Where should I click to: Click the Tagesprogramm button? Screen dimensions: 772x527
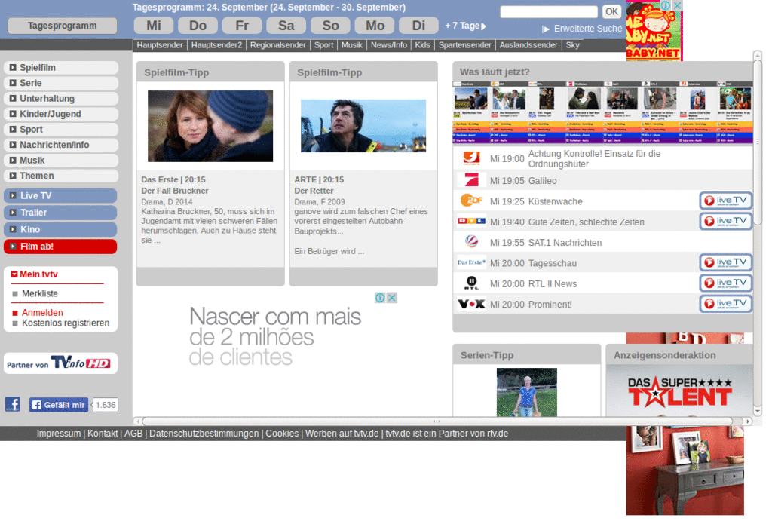point(63,26)
